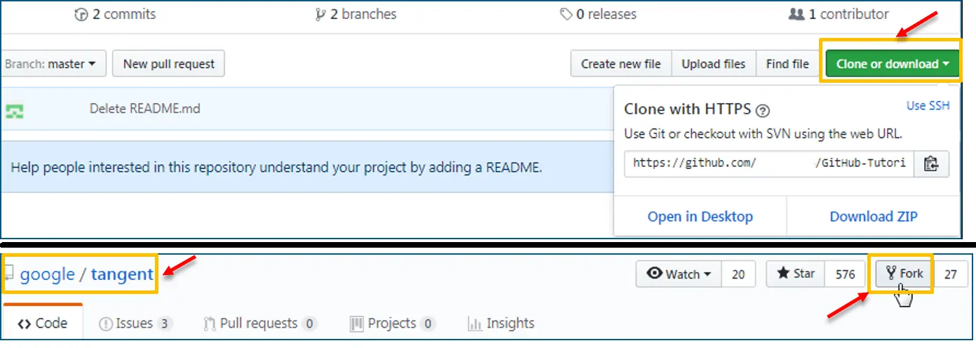Click the HTTPS clone URL field
Image resolution: width=976 pixels, height=348 pixels.
768,163
